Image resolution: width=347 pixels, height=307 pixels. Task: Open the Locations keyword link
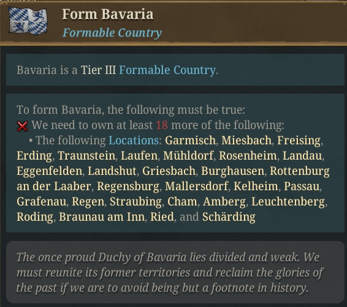(134, 141)
